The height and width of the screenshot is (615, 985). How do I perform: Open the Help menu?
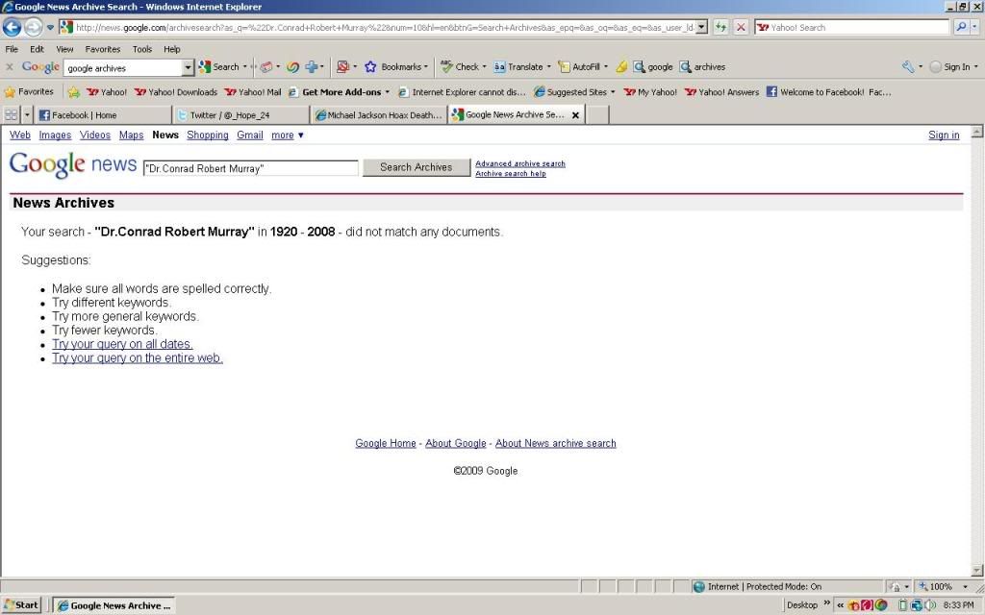pos(171,49)
